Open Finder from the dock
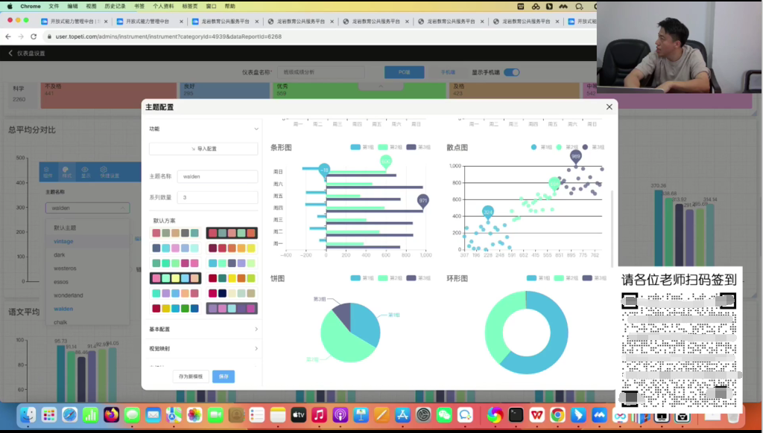The width and height of the screenshot is (763, 433). click(x=28, y=414)
